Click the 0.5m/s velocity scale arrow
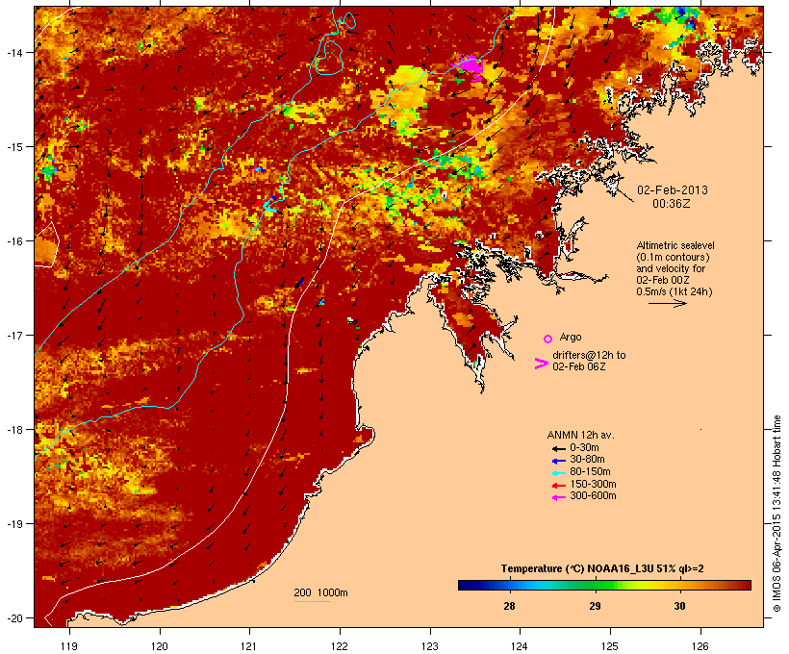The image size is (789, 654). (667, 303)
